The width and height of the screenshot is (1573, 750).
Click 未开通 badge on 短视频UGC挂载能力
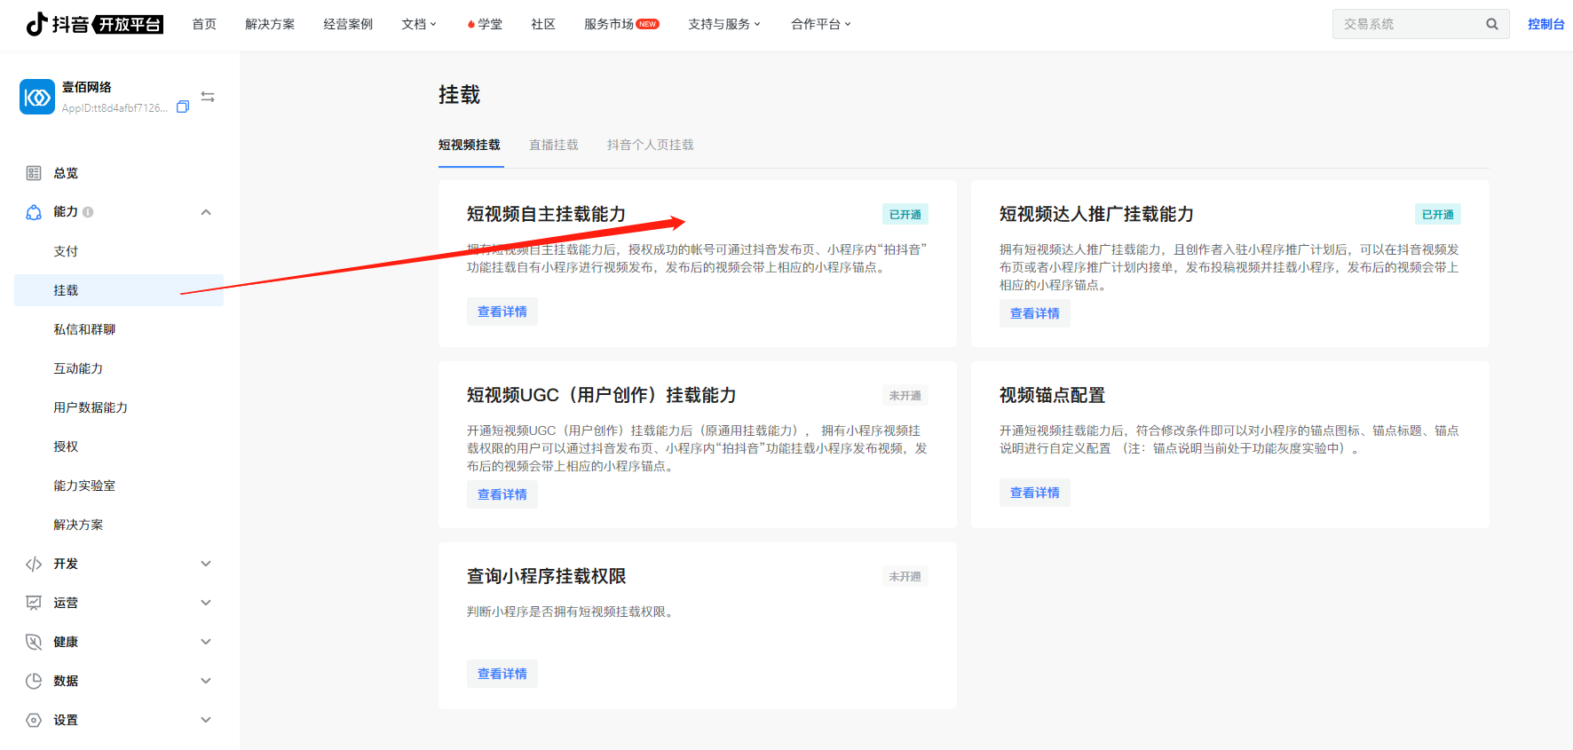[905, 395]
